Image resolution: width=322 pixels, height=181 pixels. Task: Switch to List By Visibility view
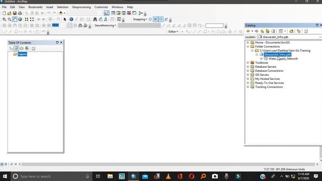coord(22,48)
